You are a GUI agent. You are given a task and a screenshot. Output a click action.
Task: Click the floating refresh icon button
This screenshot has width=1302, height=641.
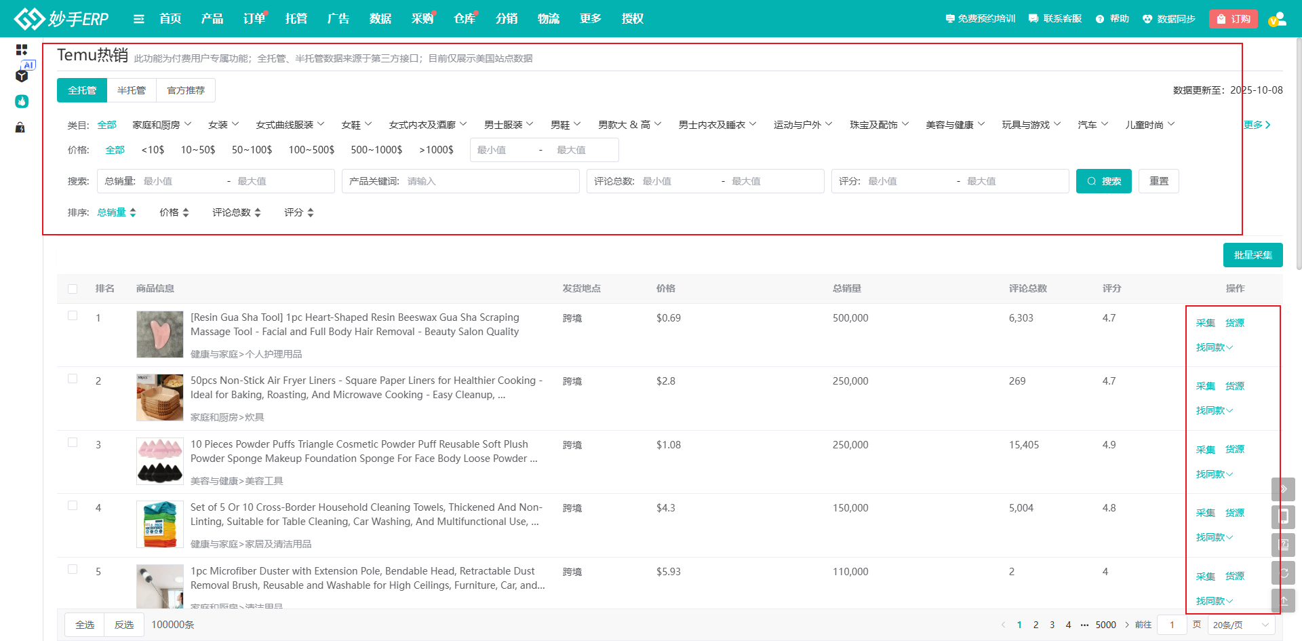[x=1283, y=573]
